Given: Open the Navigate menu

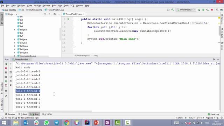Looking at the screenshot, I should (21, 6).
